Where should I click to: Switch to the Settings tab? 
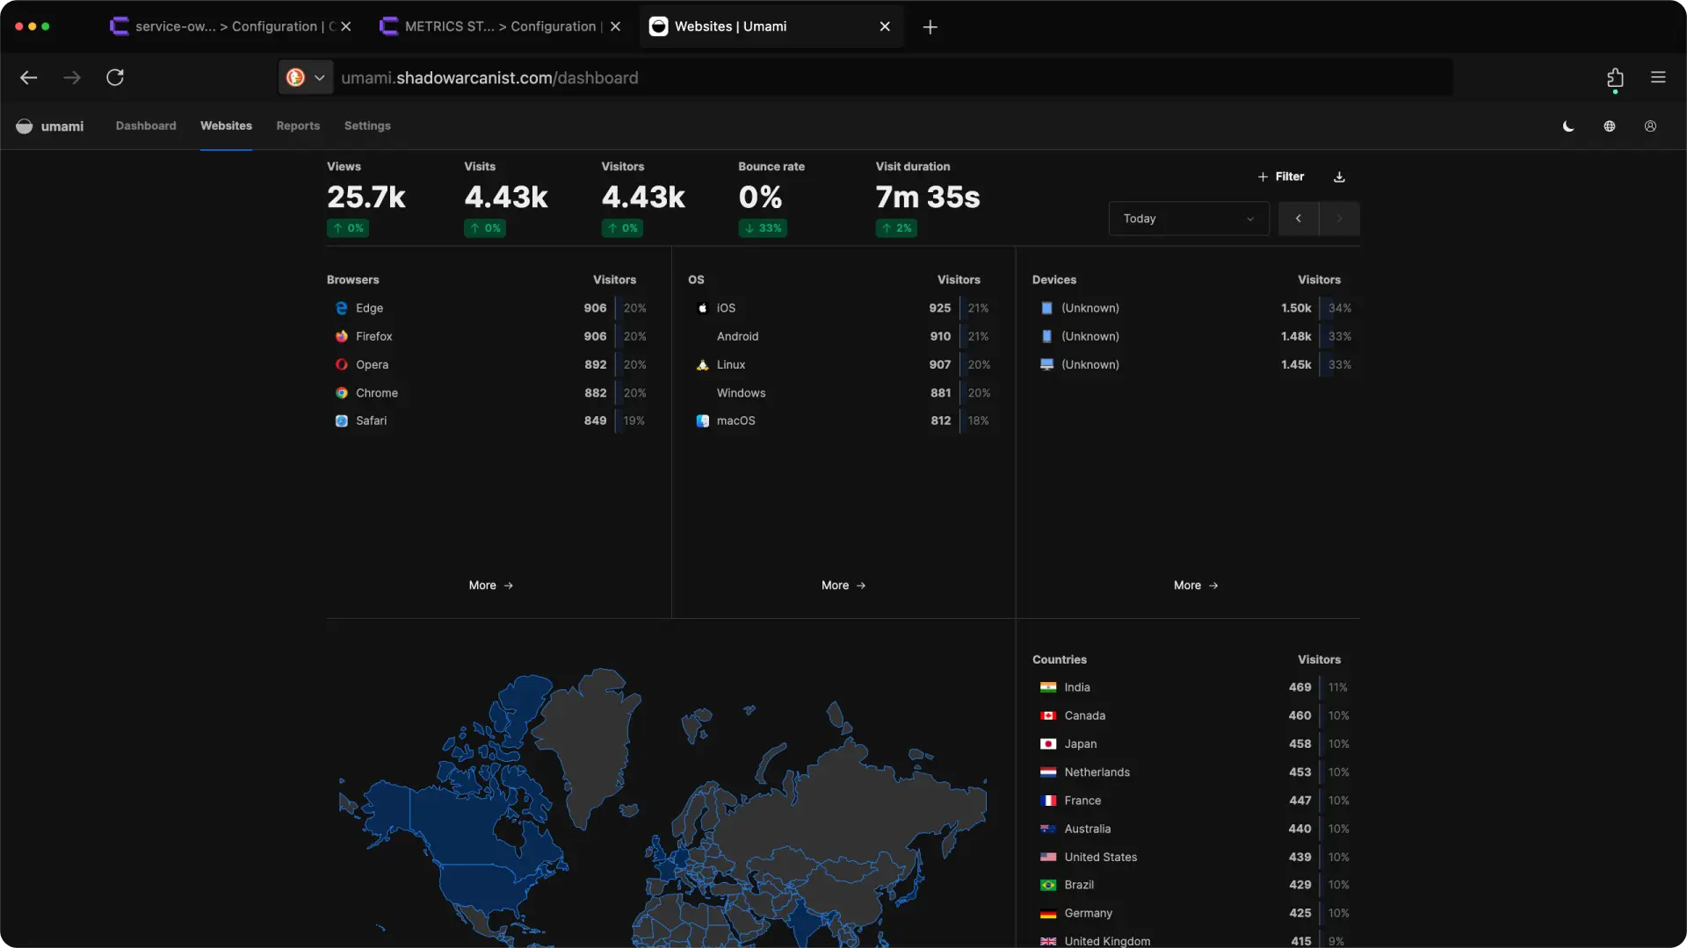(367, 126)
